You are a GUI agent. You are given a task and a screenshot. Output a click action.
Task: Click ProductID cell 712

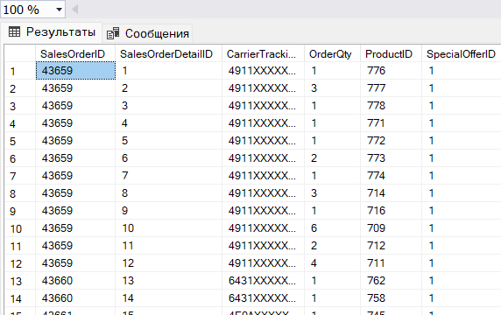(x=392, y=246)
